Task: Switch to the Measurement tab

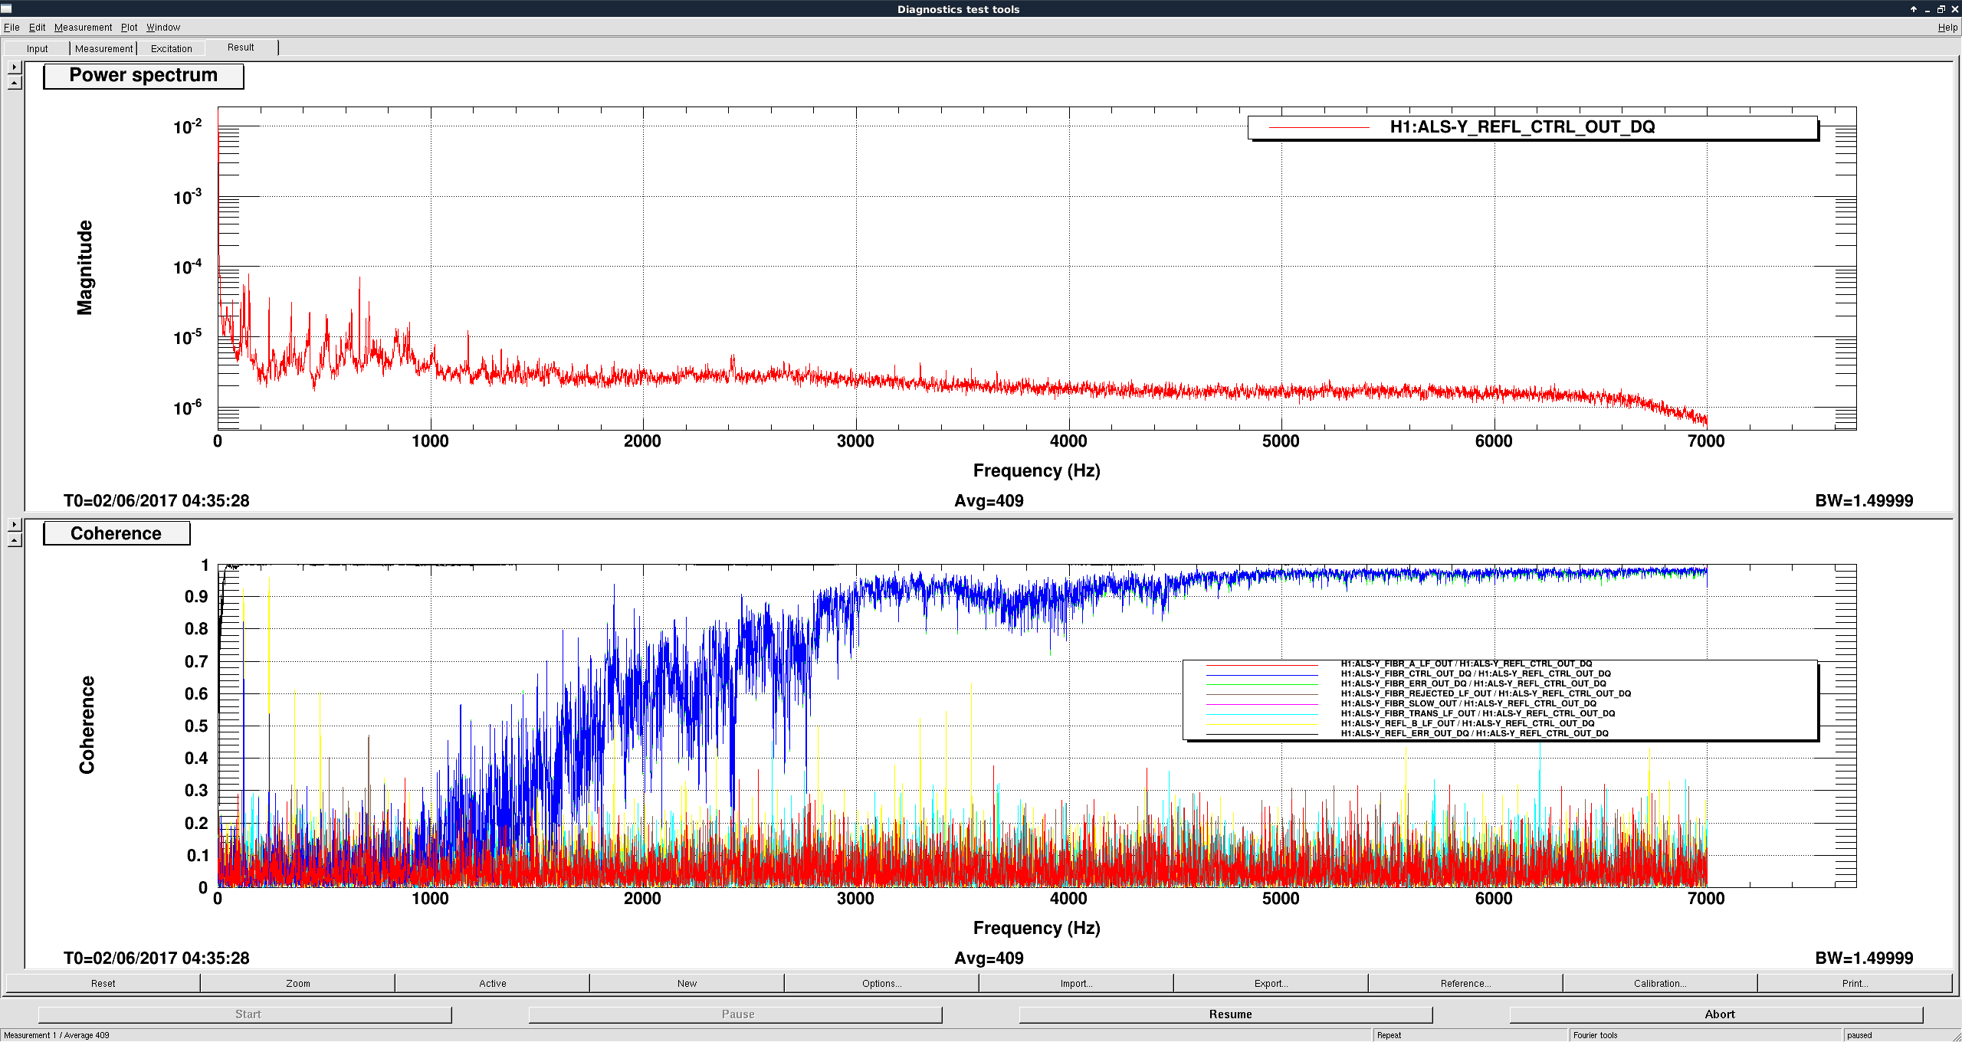Action: click(103, 48)
